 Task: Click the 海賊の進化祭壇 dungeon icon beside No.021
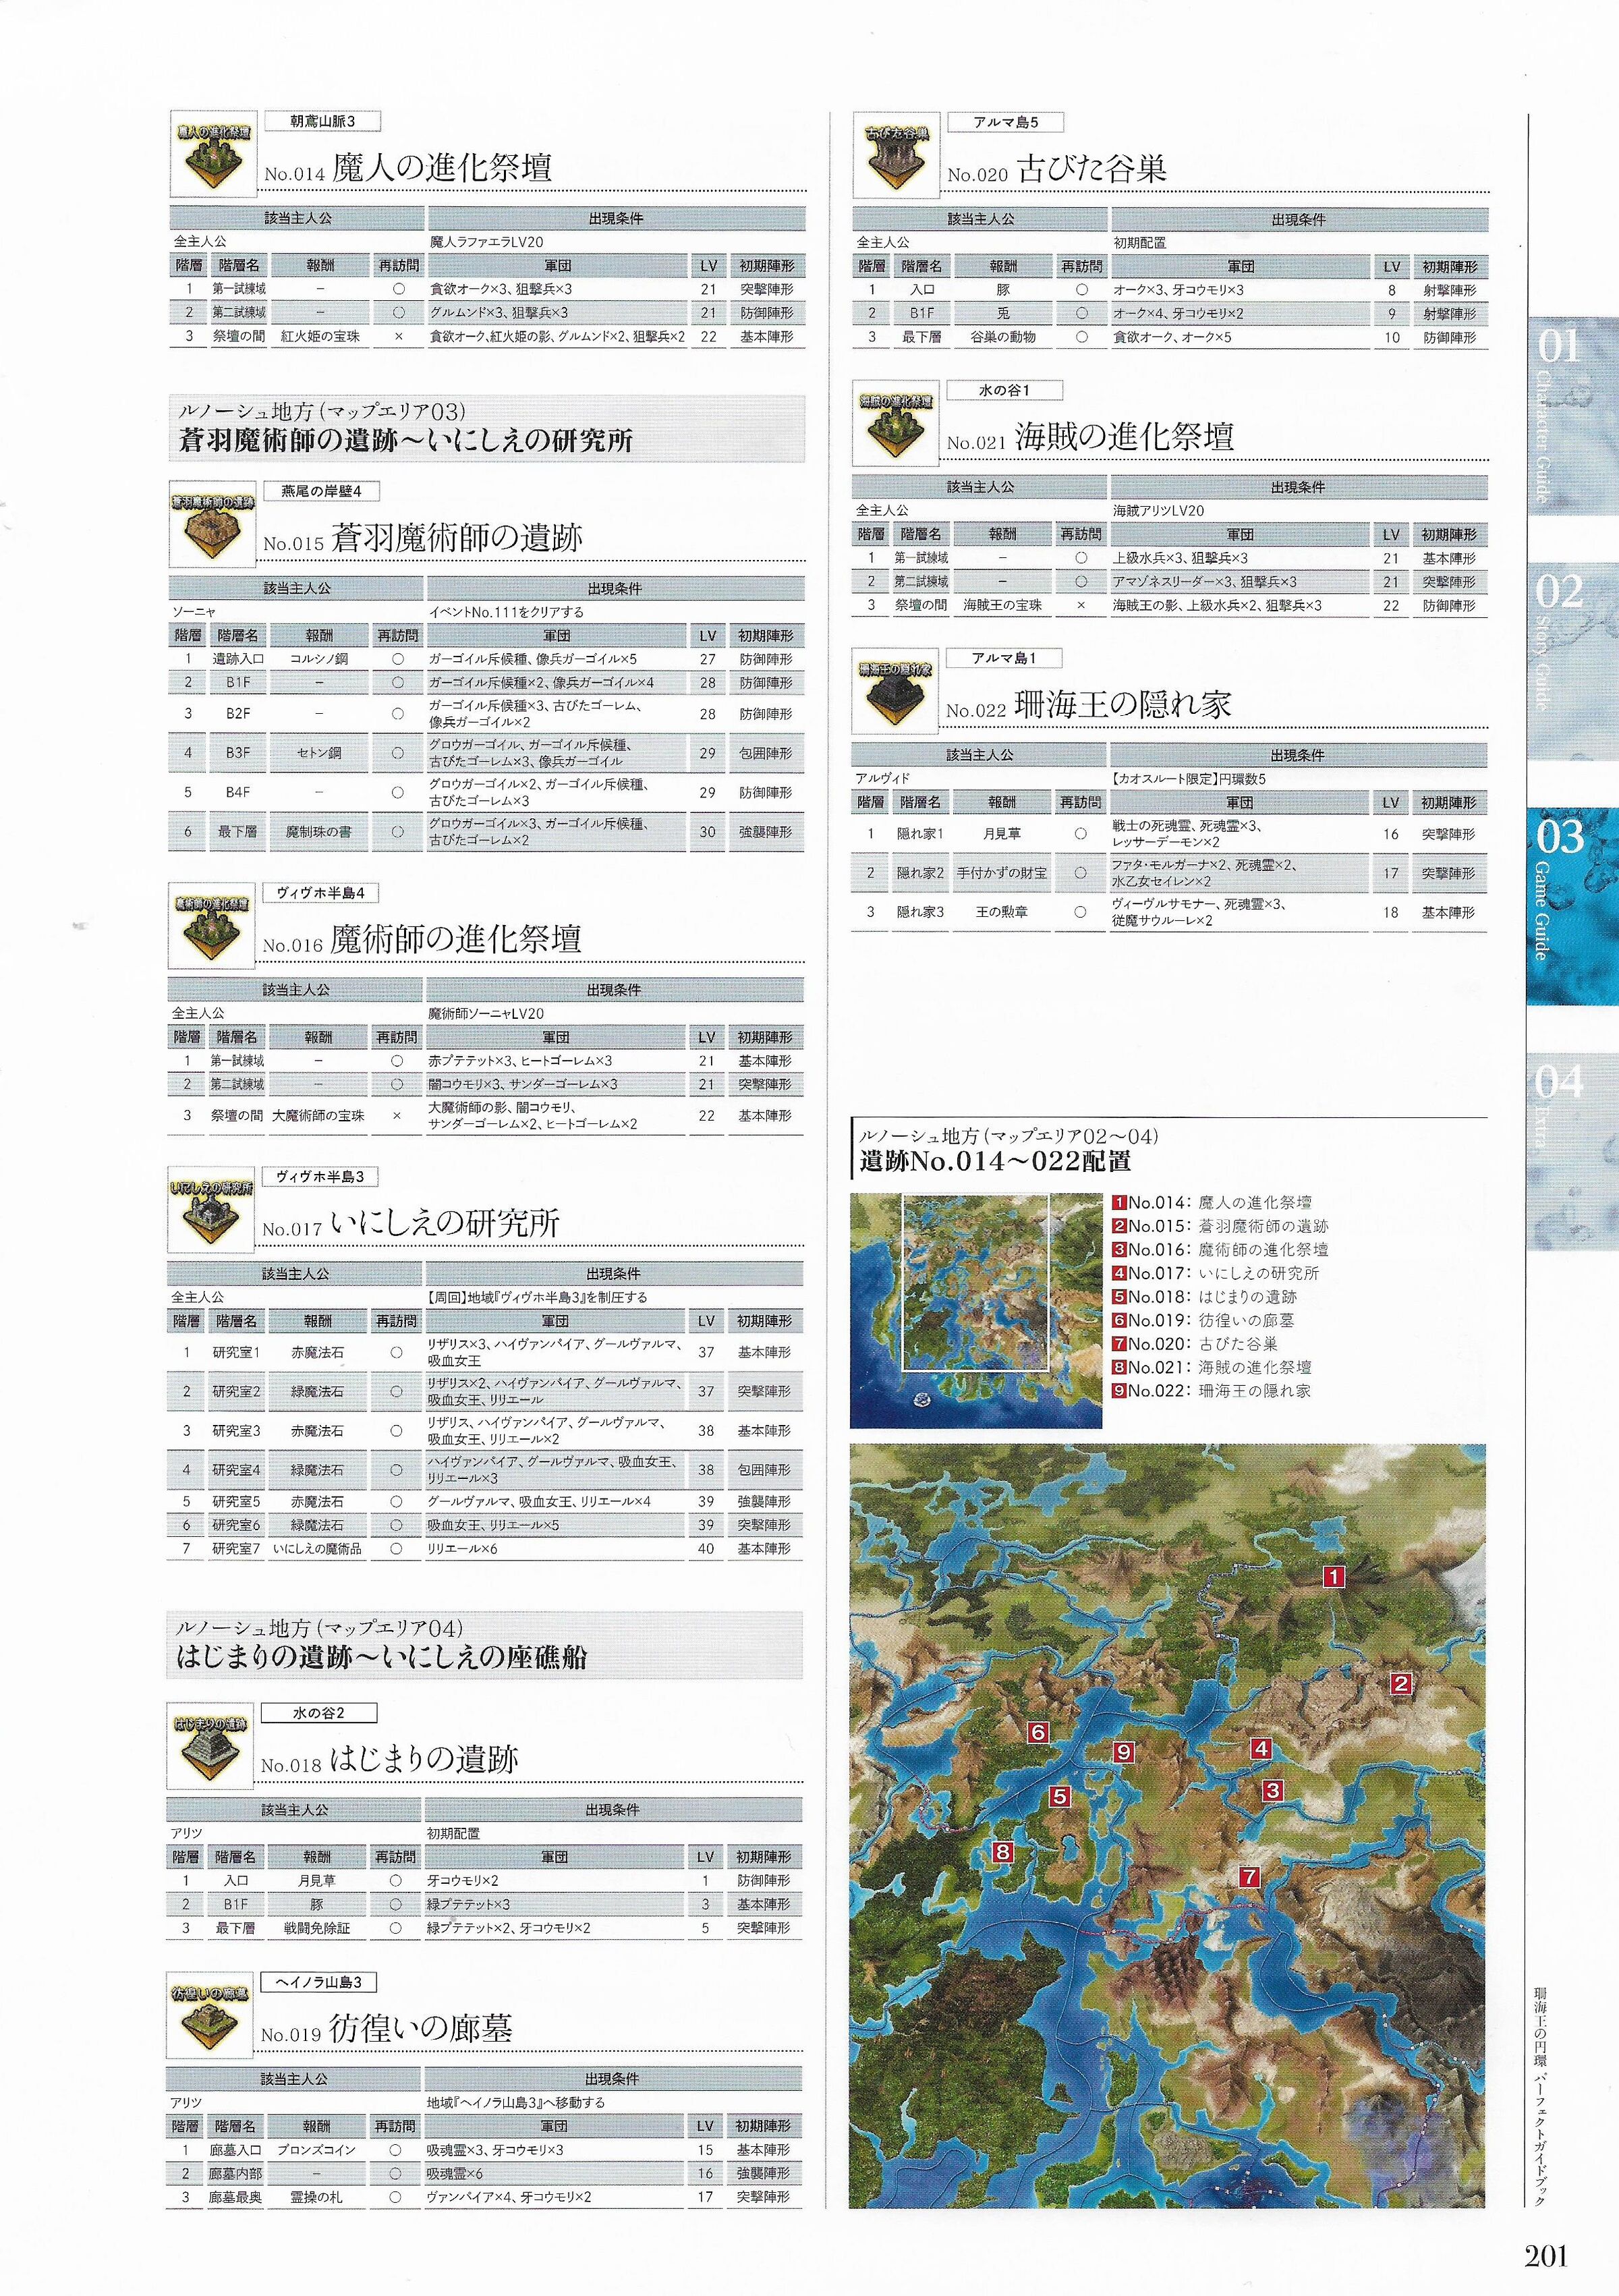[x=896, y=424]
